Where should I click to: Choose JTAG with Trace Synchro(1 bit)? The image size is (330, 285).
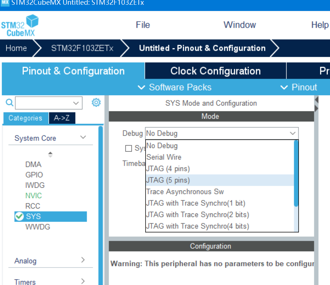[x=220, y=203]
